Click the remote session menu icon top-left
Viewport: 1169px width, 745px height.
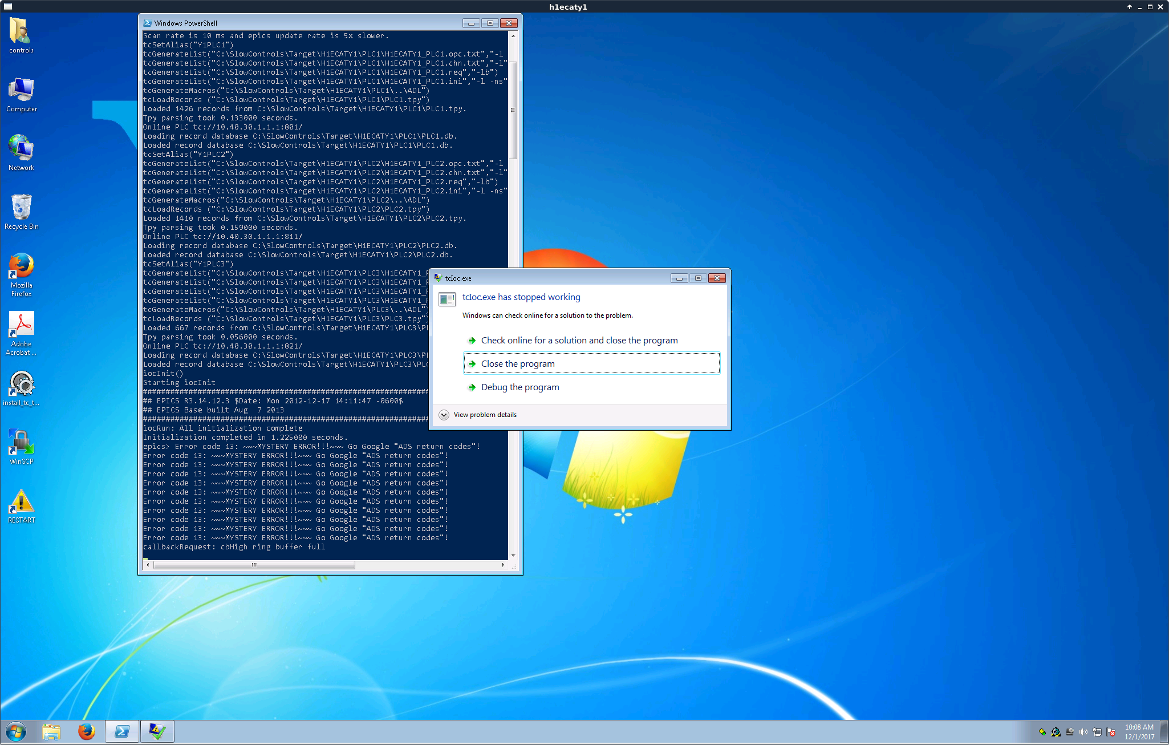click(x=7, y=6)
